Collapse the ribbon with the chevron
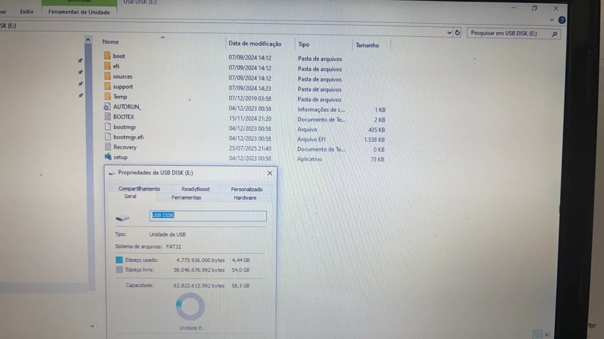 pos(552,20)
